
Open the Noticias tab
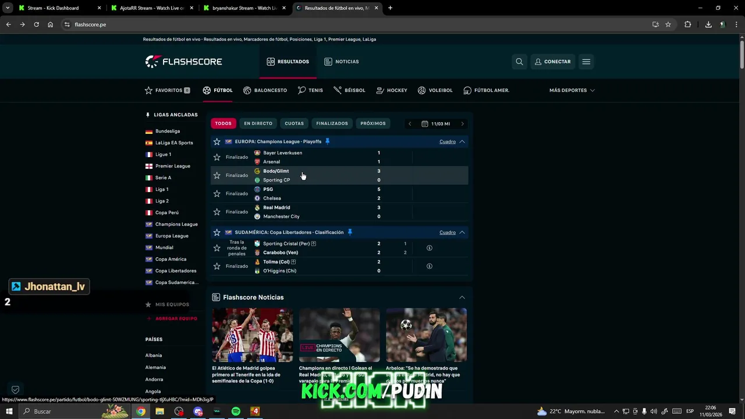click(x=342, y=62)
